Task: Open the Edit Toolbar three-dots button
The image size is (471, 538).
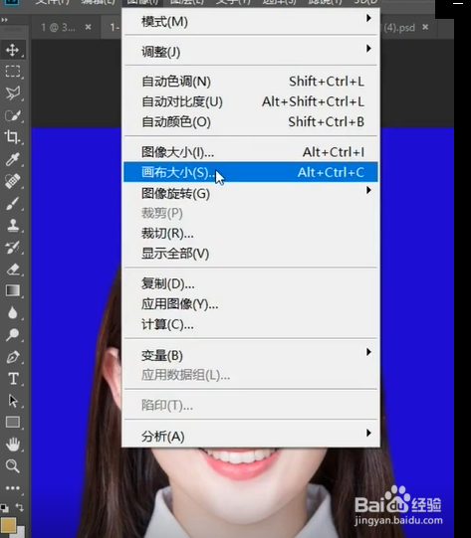Action: [x=12, y=487]
